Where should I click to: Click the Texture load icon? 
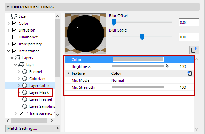189,73
